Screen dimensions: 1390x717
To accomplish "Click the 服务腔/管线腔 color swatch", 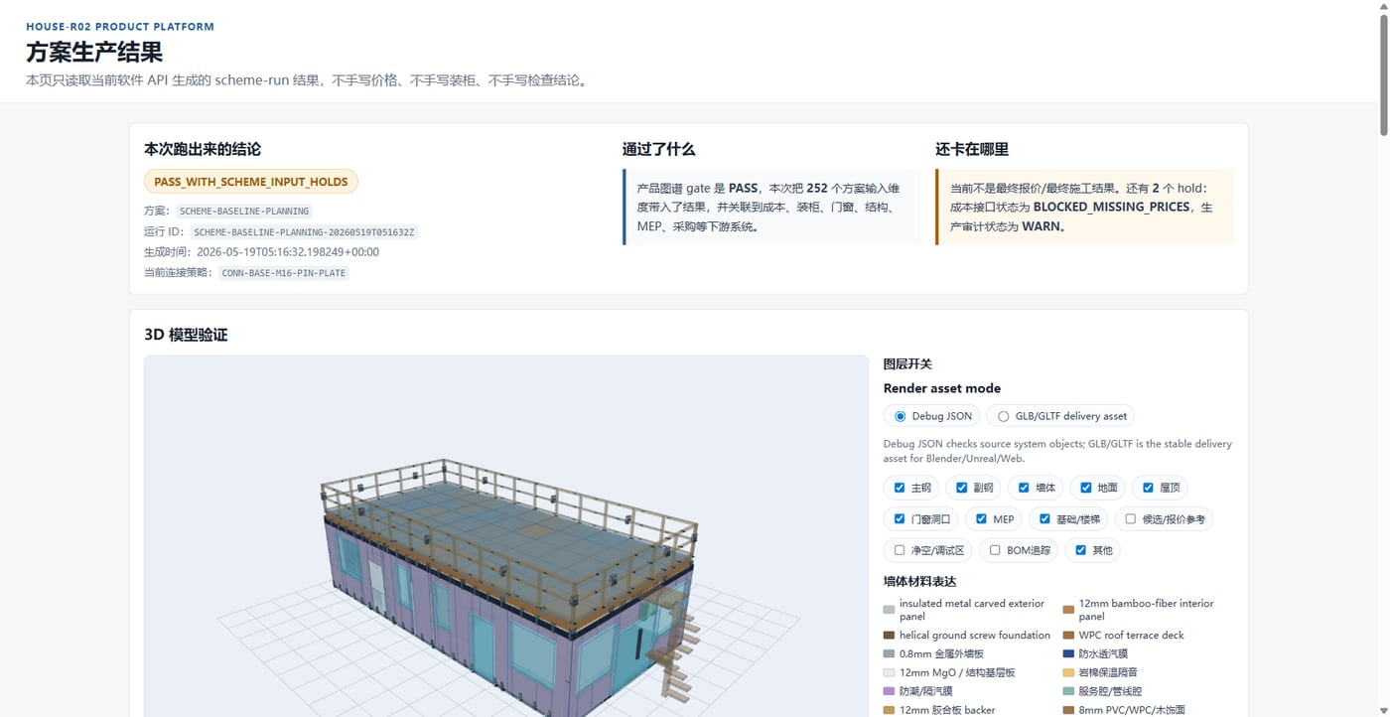I will click(1068, 691).
